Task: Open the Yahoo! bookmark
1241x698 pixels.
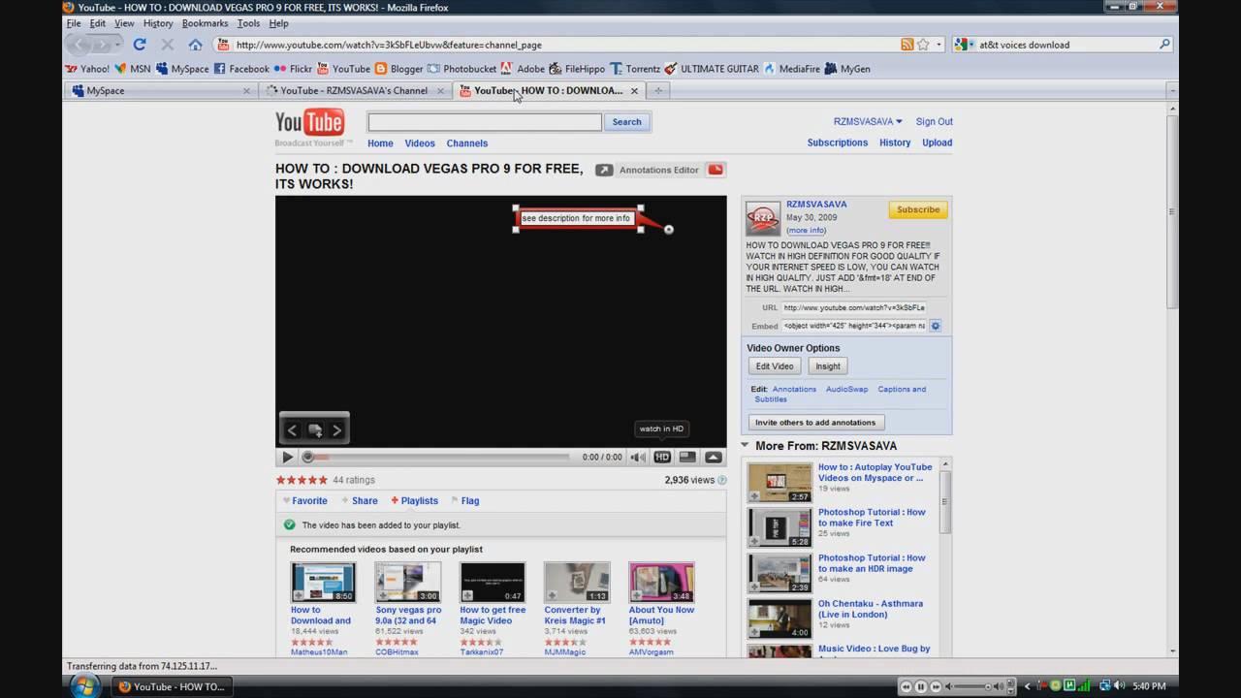Action: 87,69
